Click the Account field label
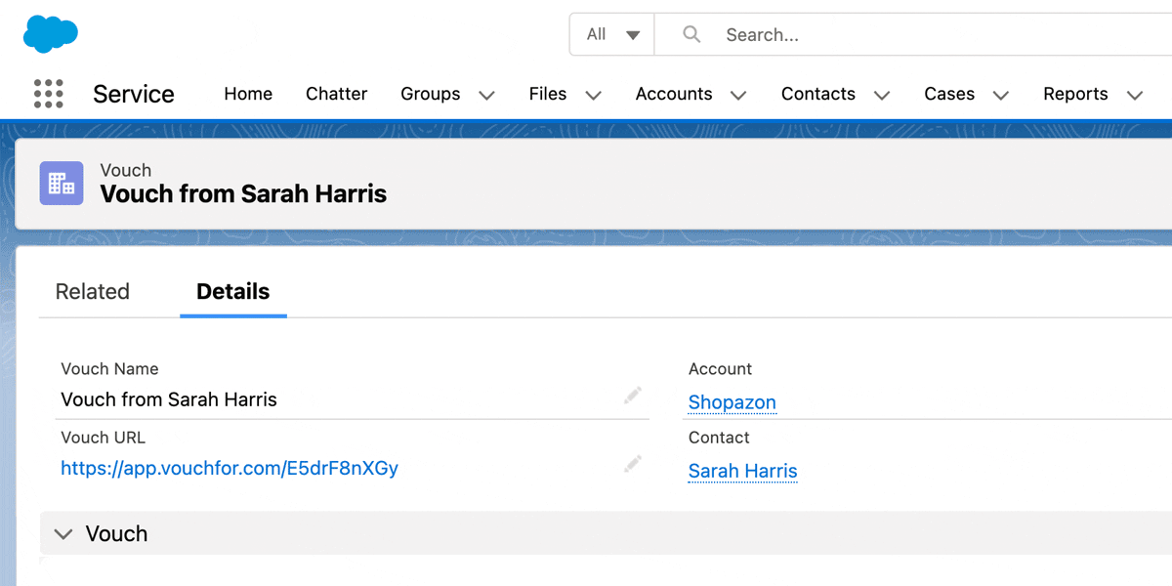This screenshot has width=1172, height=586. tap(721, 368)
